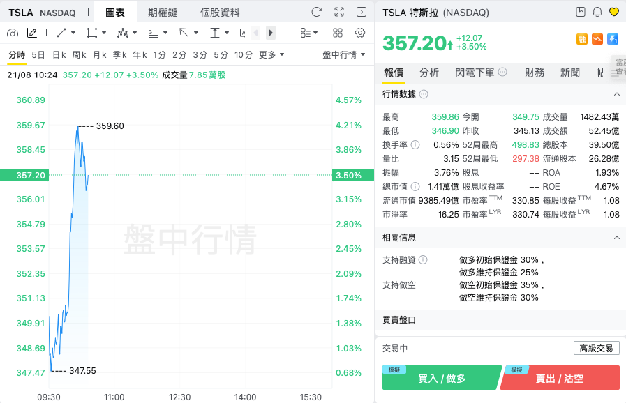Select 年k timeframe
Image resolution: width=626 pixels, height=403 pixels.
coord(140,54)
